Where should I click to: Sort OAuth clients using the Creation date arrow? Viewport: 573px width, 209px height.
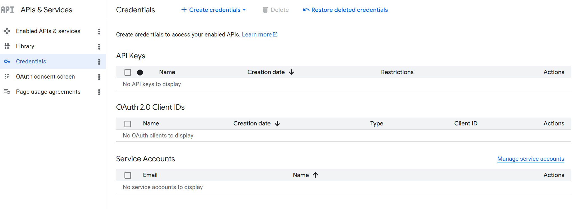tap(278, 123)
